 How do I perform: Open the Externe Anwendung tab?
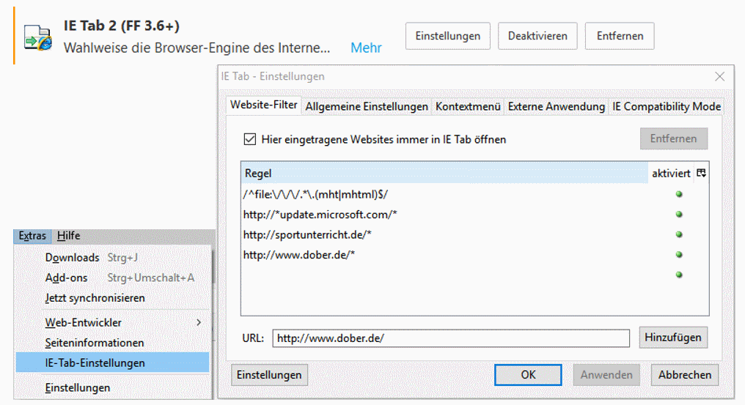(556, 106)
